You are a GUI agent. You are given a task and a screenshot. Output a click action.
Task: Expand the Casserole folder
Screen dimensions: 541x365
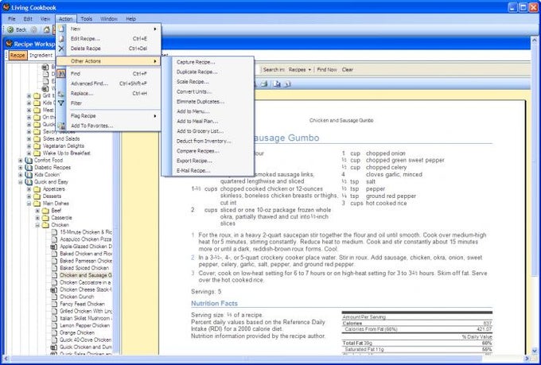point(37,218)
